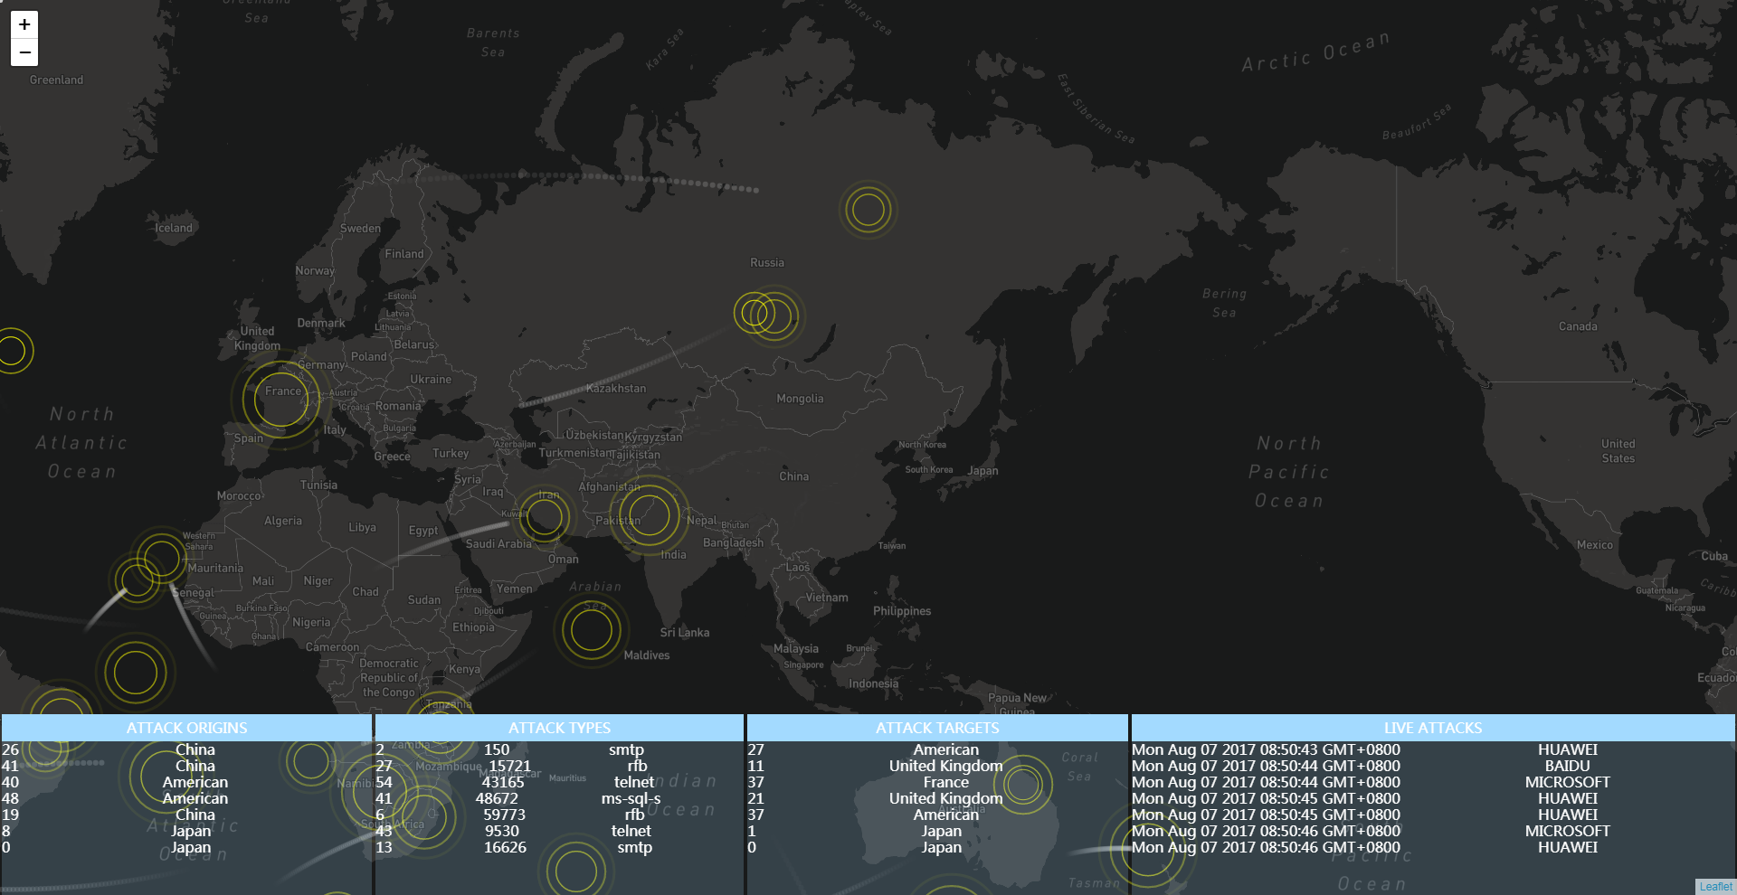The width and height of the screenshot is (1737, 895).
Task: Click the ring marker near Coral Sea
Action: pyautogui.click(x=1023, y=784)
